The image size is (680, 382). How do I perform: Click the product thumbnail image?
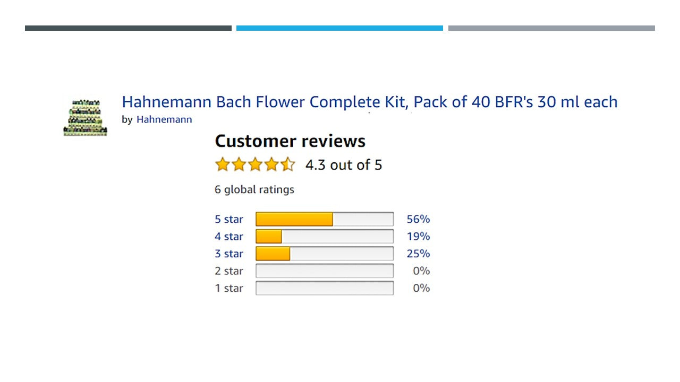(85, 117)
